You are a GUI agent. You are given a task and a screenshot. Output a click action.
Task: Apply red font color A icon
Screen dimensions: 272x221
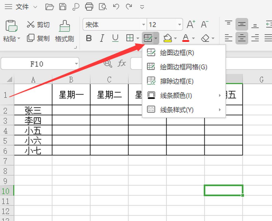[185, 38]
